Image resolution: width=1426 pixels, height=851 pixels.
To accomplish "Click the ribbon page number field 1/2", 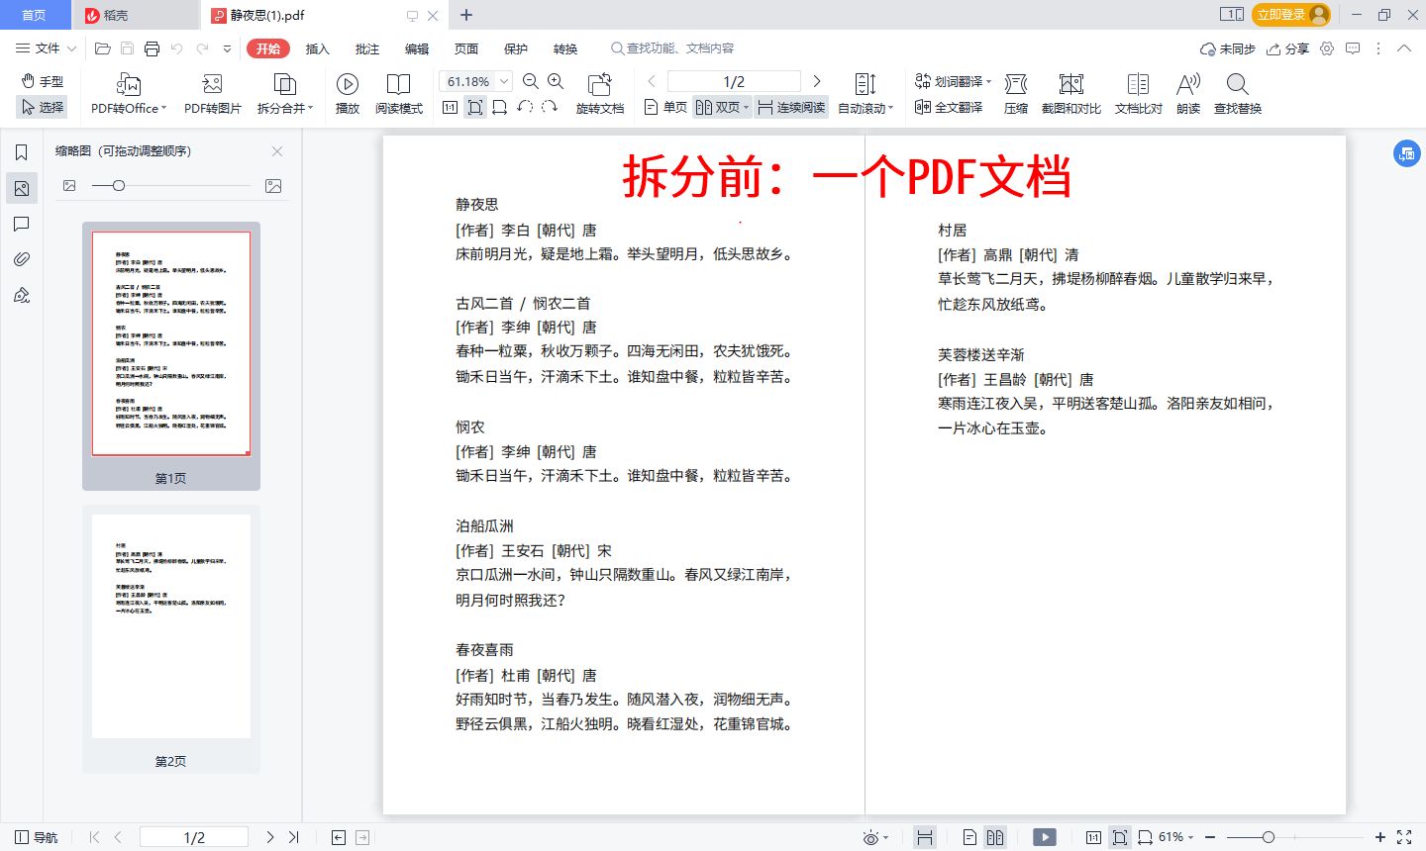I will click(734, 81).
